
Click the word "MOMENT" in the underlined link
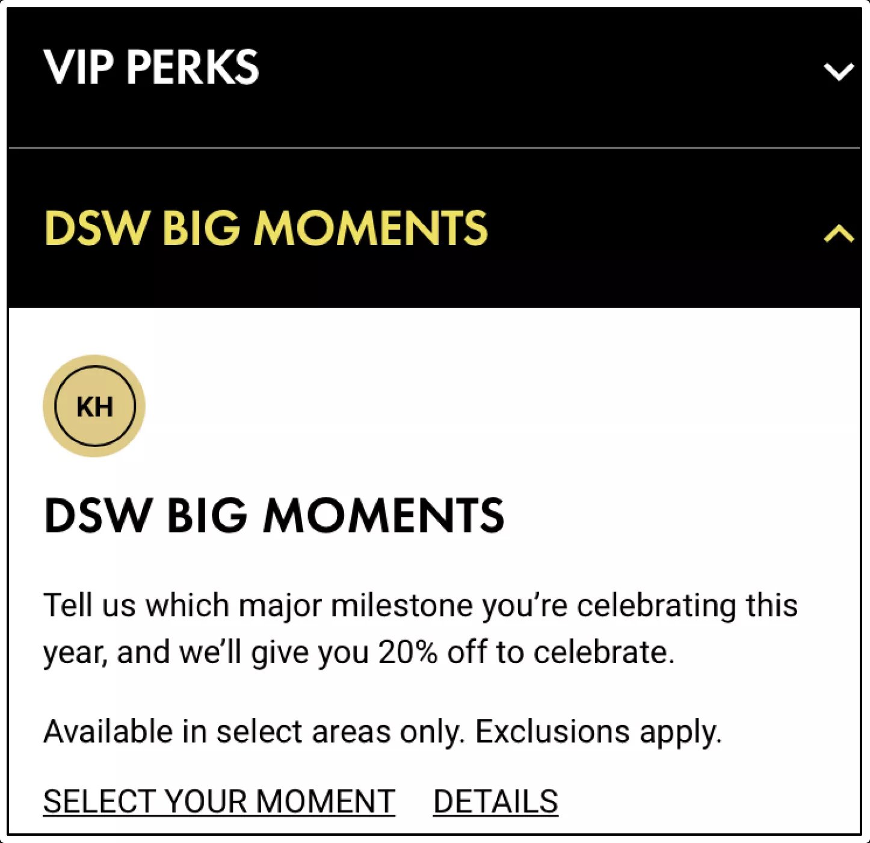[325, 801]
